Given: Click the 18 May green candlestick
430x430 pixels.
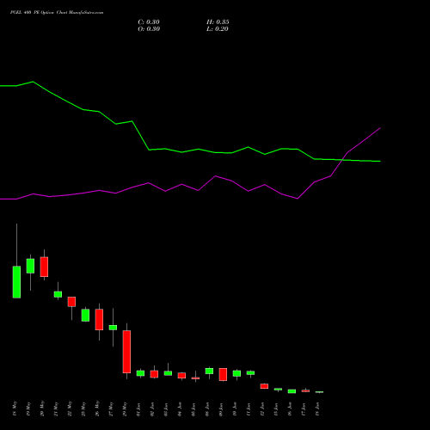Looking at the screenshot, I should [x=16, y=282].
